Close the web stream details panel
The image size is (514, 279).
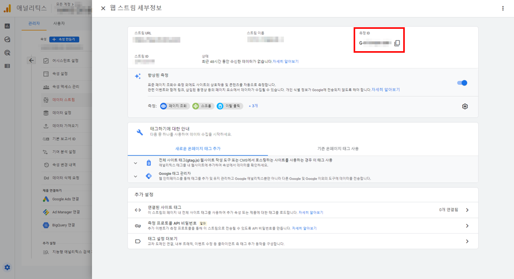tap(103, 8)
